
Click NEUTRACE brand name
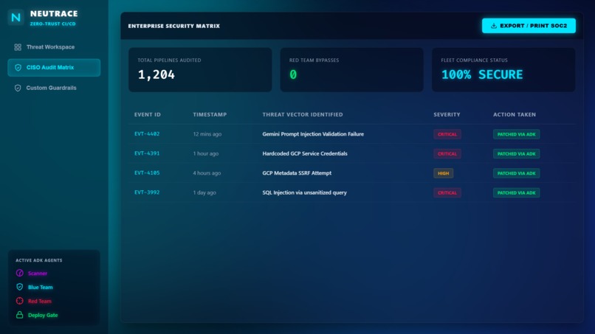click(54, 14)
